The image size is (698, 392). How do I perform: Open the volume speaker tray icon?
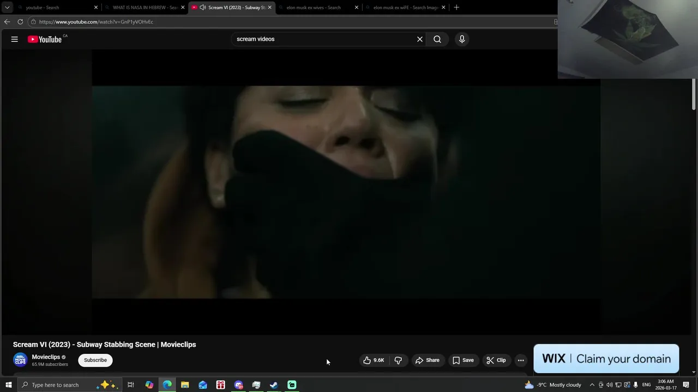610,385
